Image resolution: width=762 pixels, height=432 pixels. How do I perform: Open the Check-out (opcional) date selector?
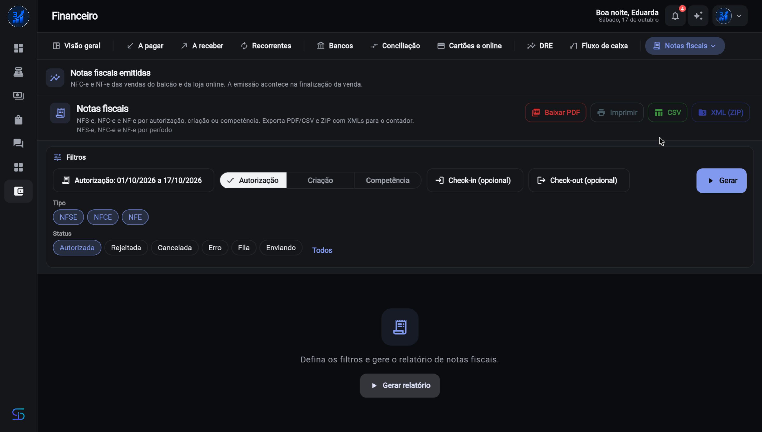[578, 181]
